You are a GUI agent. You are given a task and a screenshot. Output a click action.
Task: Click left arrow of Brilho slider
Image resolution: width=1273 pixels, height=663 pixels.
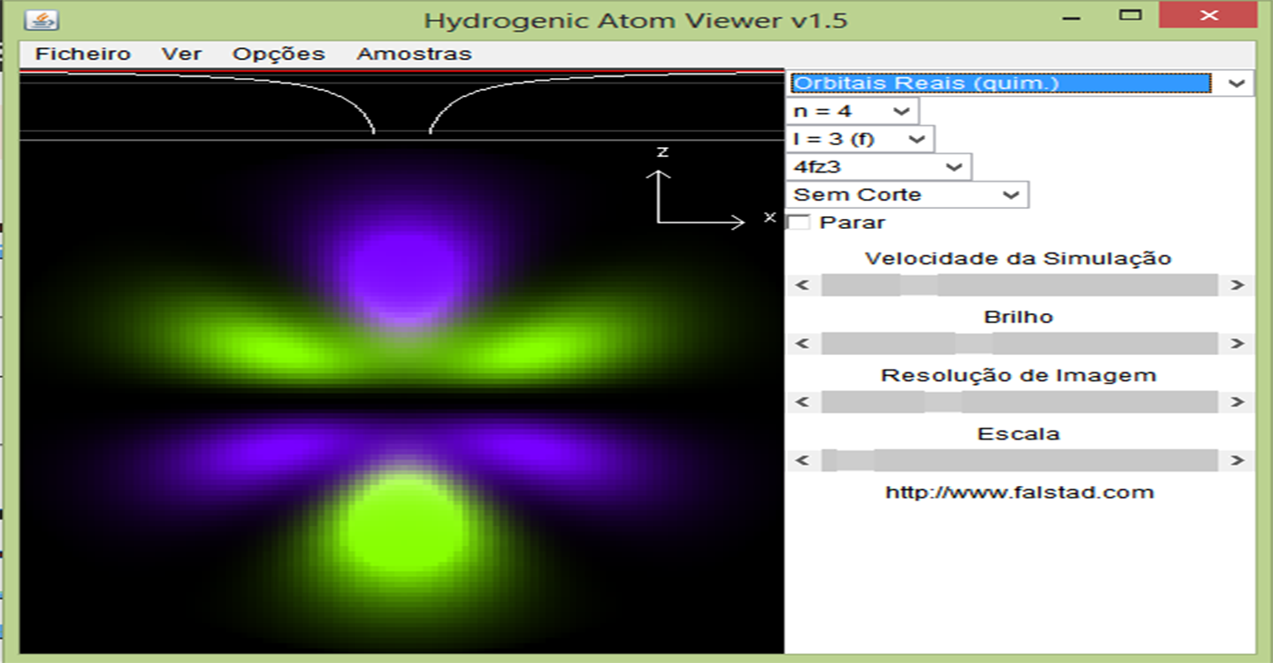pos(802,343)
